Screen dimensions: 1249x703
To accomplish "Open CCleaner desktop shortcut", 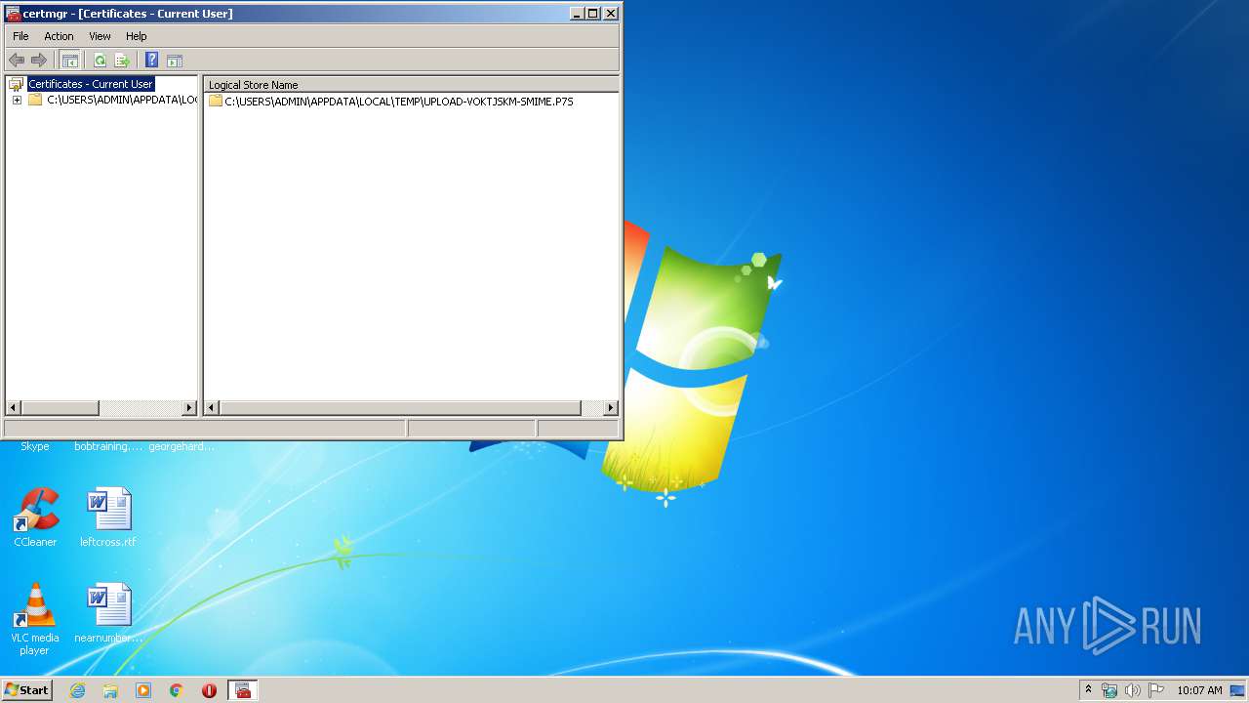I will [35, 517].
